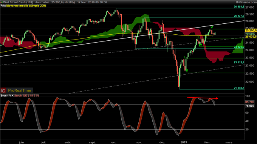
Task: Click the févr. month label
Action: [x=207, y=142]
